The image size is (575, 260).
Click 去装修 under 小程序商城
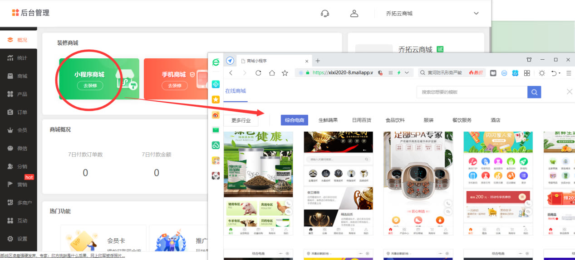click(x=90, y=85)
